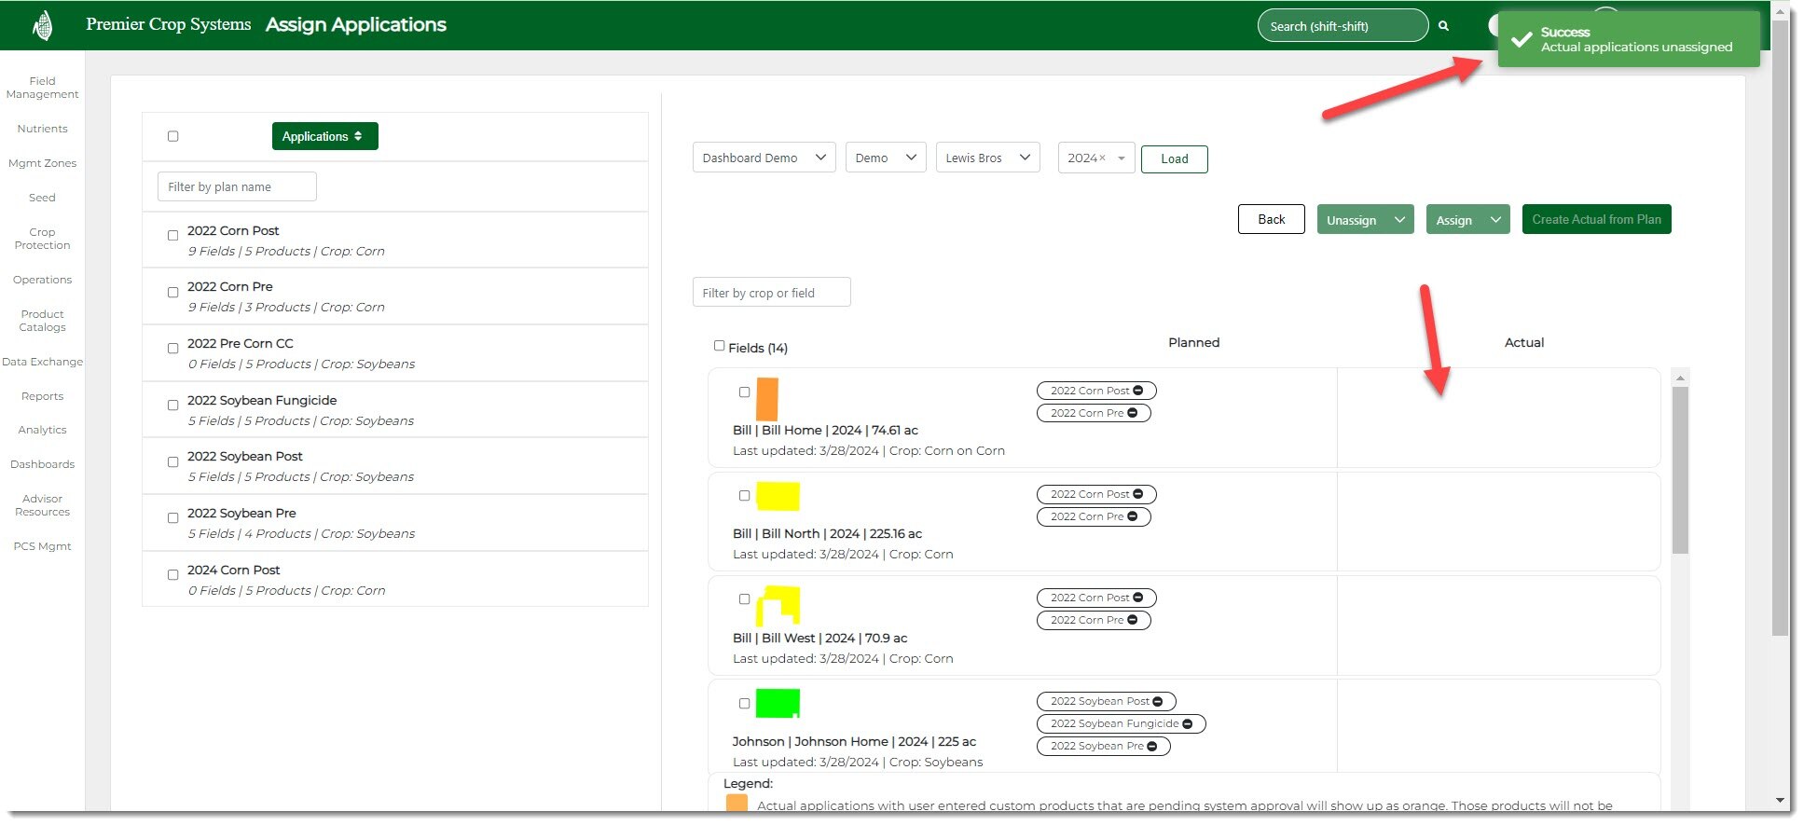Click the Load button
Screen dimensions: 1804x825
(1174, 159)
